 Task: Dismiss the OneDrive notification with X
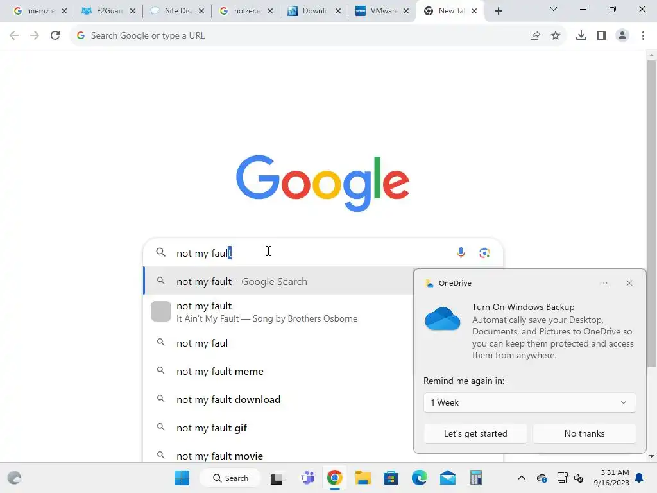click(x=629, y=283)
